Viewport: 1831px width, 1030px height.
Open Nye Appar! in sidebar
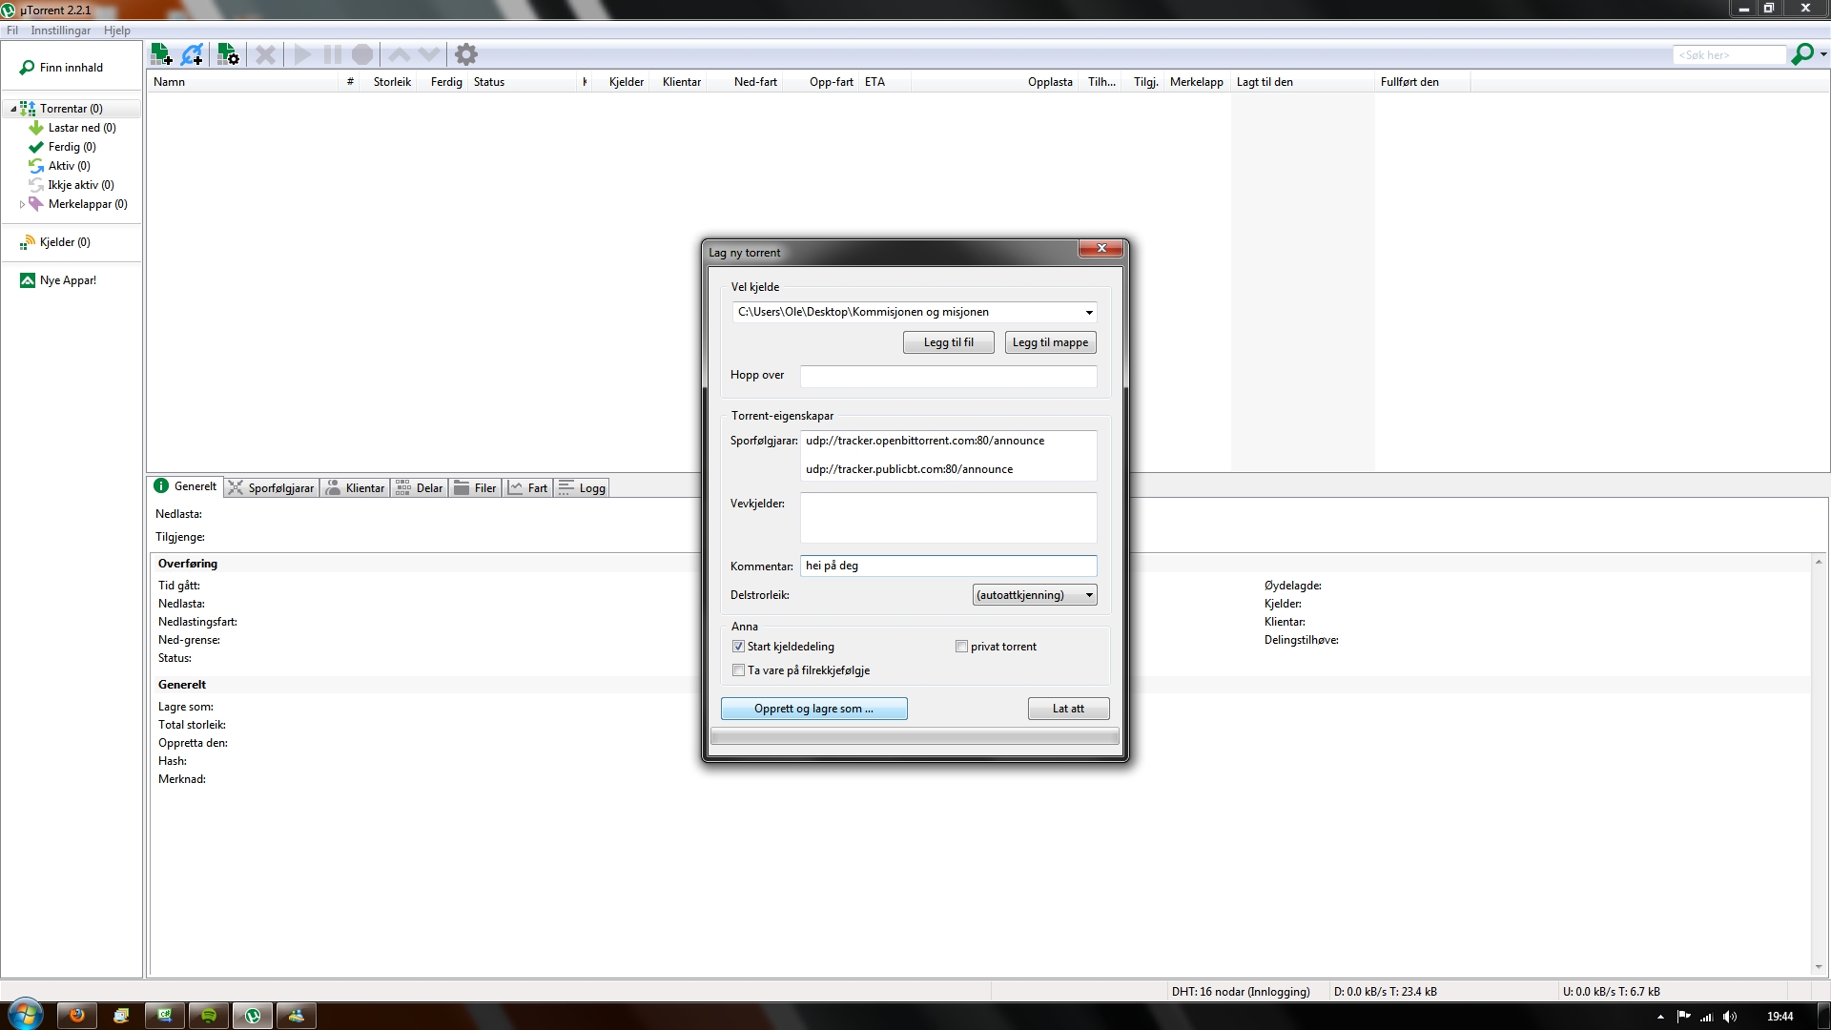(x=58, y=280)
